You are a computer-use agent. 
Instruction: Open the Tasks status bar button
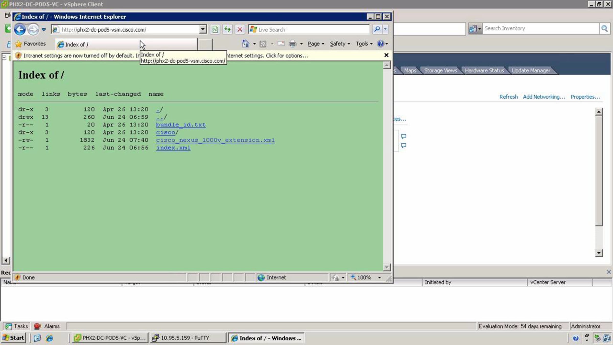[x=17, y=326]
